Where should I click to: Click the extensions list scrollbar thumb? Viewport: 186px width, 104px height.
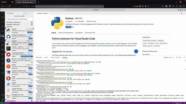point(33,29)
